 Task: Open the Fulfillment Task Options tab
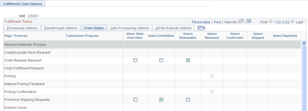tap(23, 4)
